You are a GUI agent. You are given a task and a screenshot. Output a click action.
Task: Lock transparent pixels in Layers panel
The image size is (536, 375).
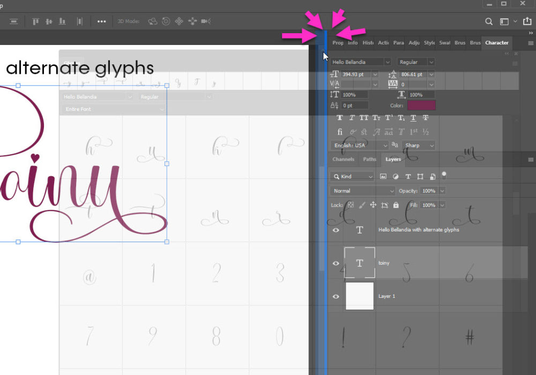coord(351,205)
